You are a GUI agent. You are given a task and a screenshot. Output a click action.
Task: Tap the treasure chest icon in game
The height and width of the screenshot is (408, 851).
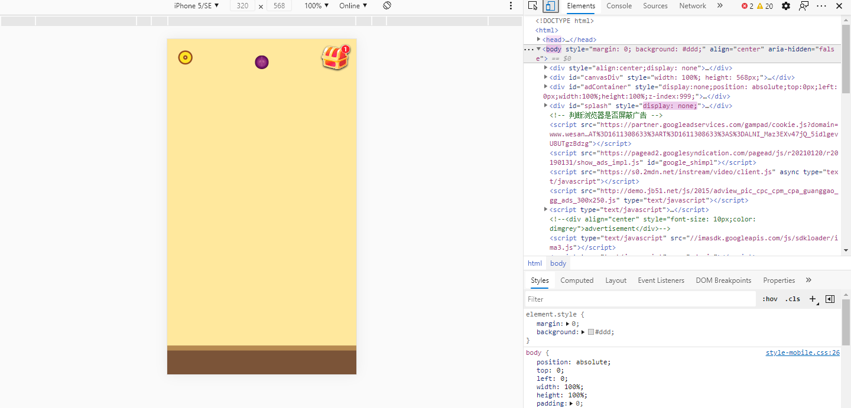click(x=335, y=58)
